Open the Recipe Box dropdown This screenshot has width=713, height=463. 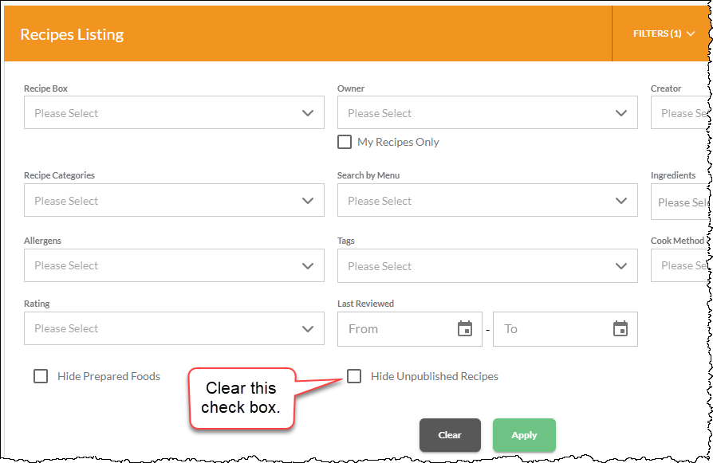point(174,112)
